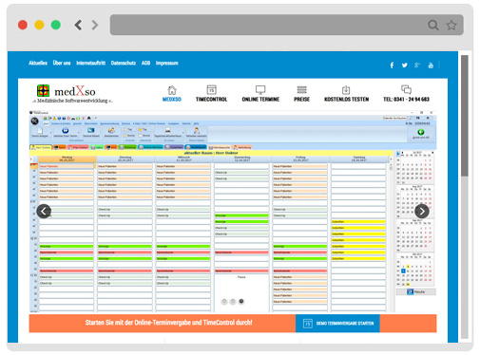Click the Kalender durchsuchen search field
Screen dimensions: 480x355
tap(394, 118)
